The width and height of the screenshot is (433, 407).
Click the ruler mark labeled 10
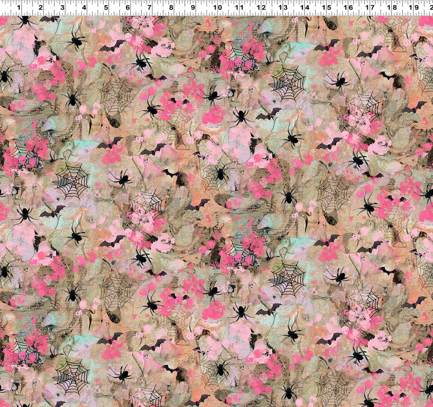[217, 8]
